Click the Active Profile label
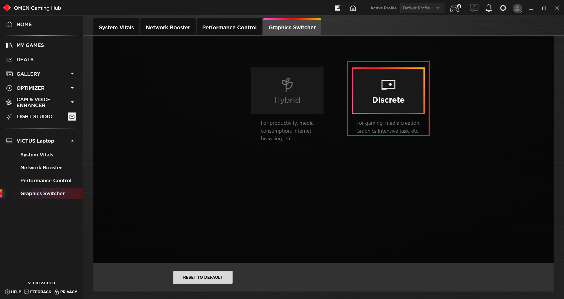This screenshot has height=299, width=564. click(x=383, y=8)
